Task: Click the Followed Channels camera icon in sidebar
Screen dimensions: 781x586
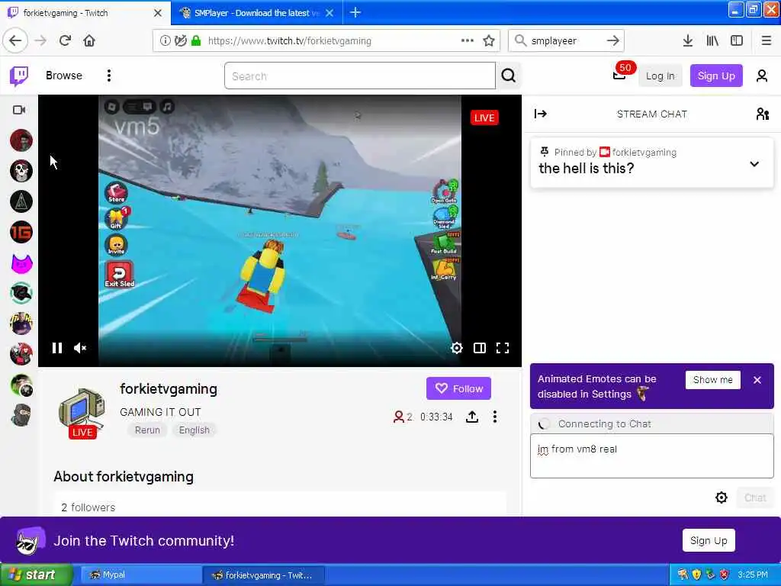Action: click(x=19, y=110)
